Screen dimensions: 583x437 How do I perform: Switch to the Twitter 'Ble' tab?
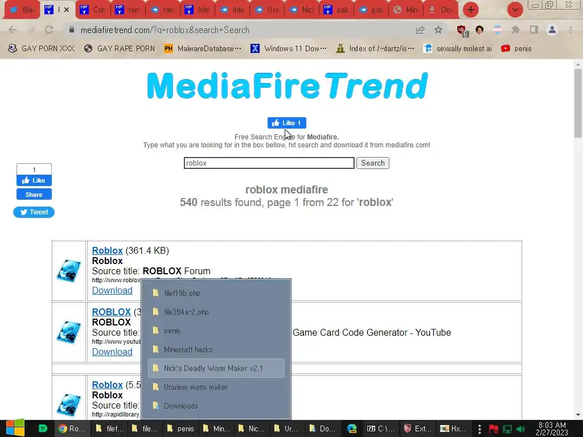coord(22,10)
